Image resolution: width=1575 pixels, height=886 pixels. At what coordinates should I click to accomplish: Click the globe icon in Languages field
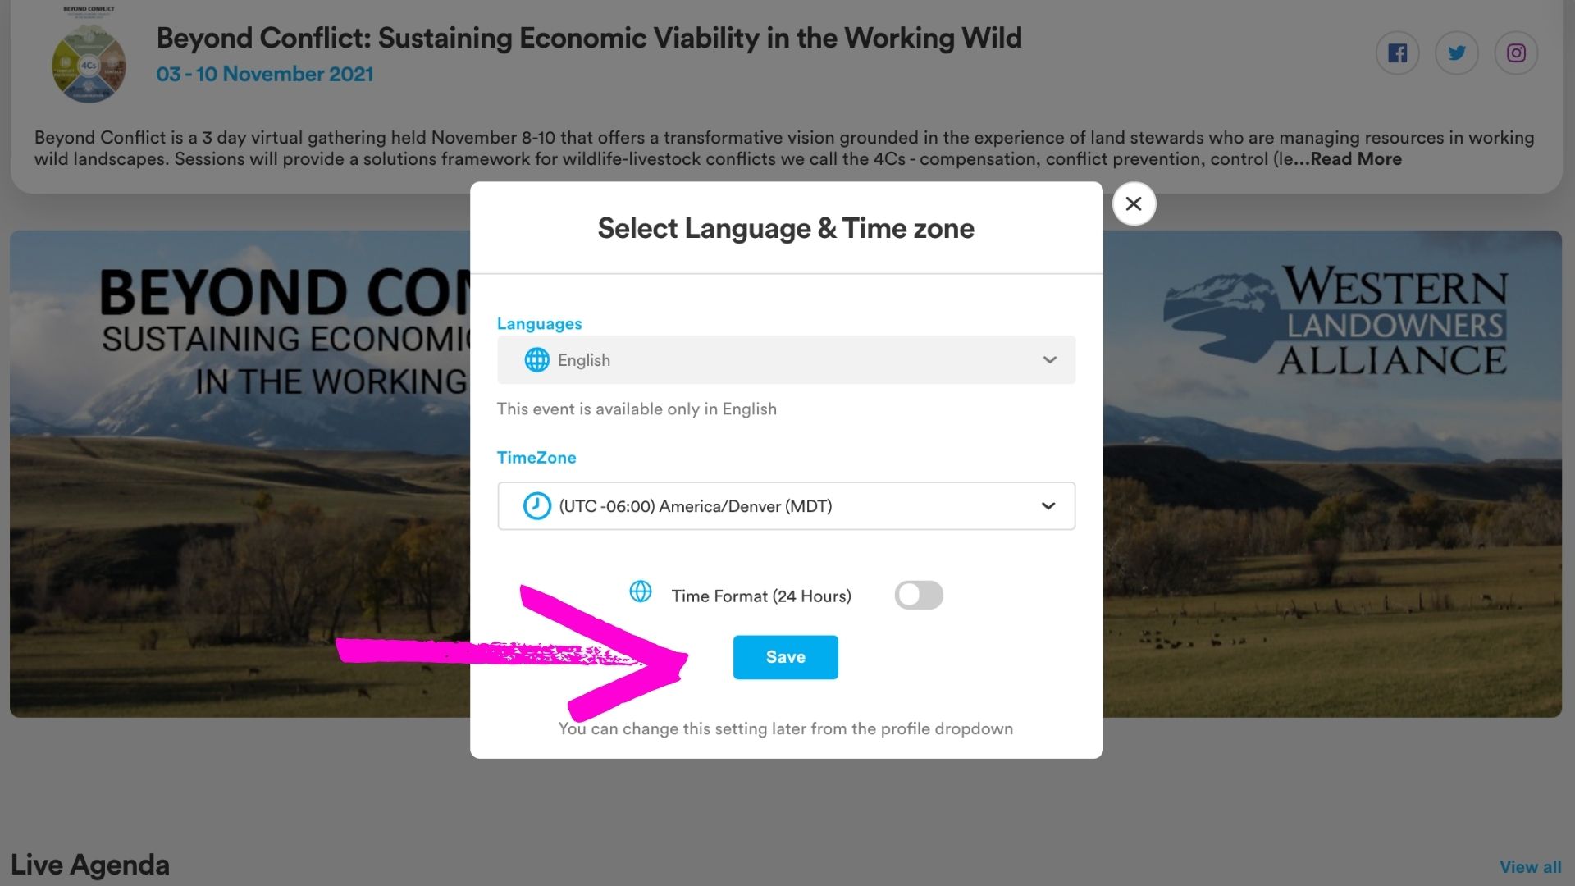(536, 360)
